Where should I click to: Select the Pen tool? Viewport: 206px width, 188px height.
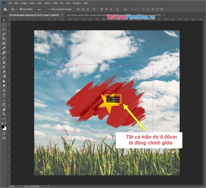4,90
